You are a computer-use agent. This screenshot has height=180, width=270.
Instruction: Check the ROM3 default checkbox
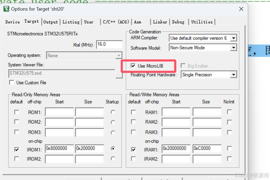click(17, 132)
